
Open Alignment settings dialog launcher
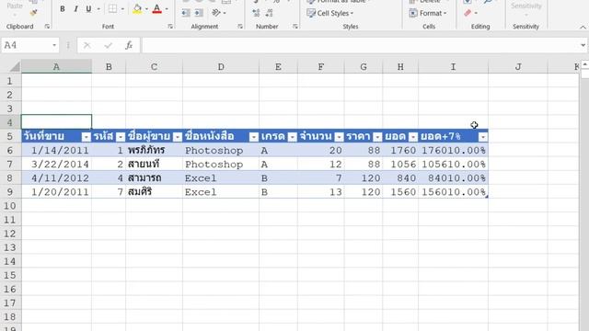click(240, 27)
